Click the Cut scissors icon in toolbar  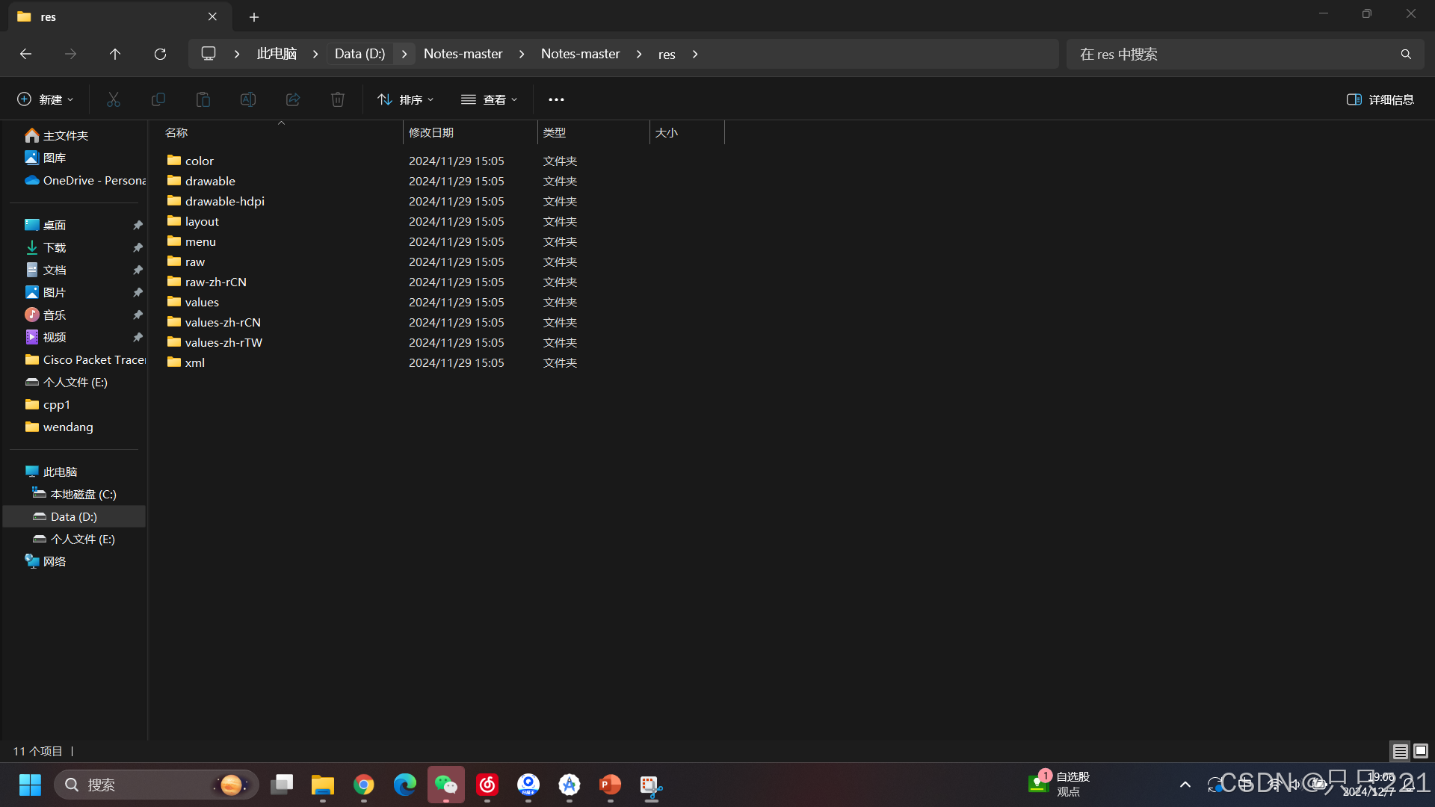click(114, 99)
